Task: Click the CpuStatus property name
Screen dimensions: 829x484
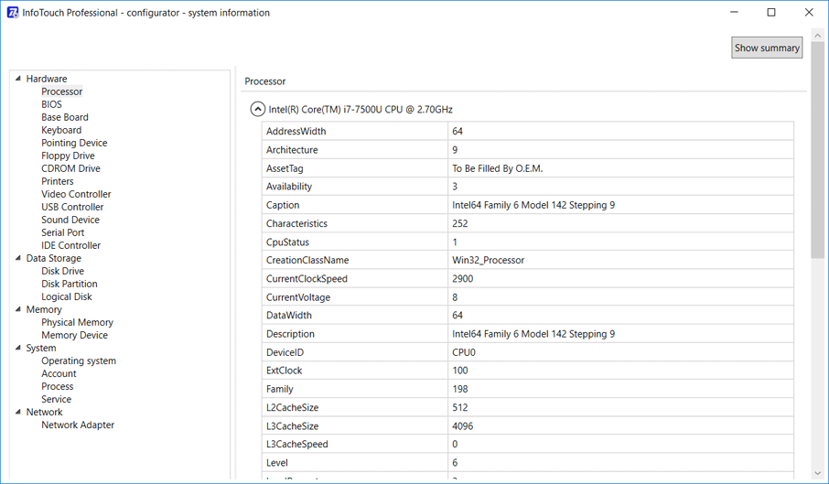Action: 287,242
